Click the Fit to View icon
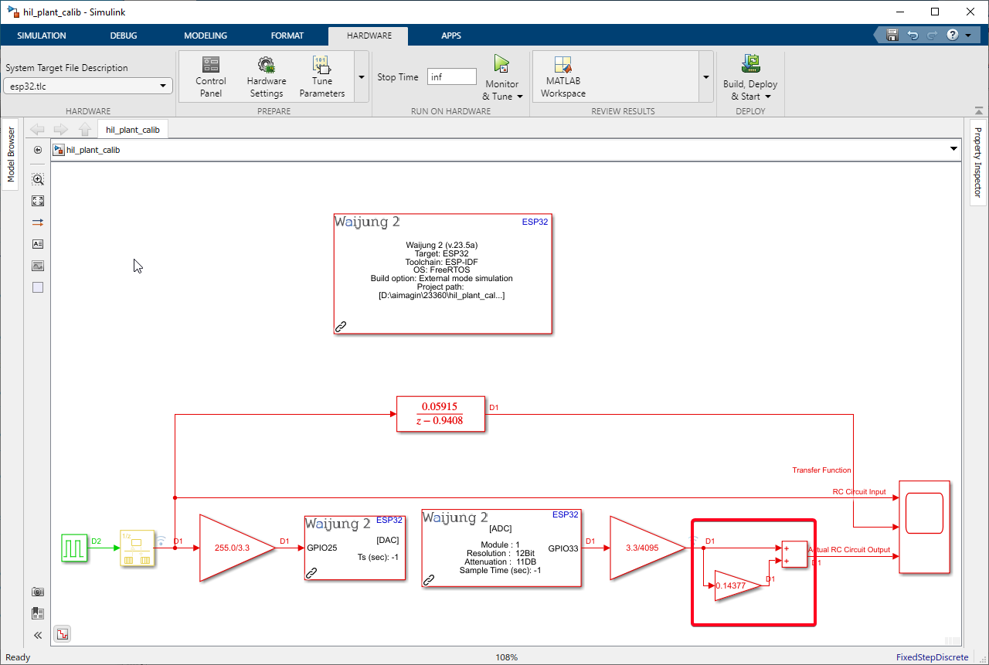 click(x=38, y=201)
